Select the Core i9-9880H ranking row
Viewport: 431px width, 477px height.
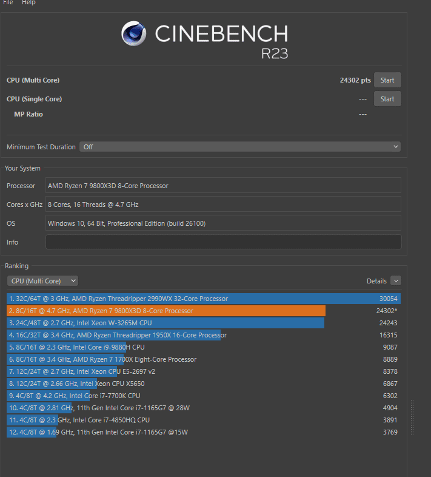coord(204,347)
